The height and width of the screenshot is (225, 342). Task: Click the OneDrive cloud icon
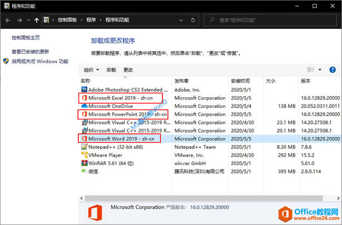(x=85, y=106)
